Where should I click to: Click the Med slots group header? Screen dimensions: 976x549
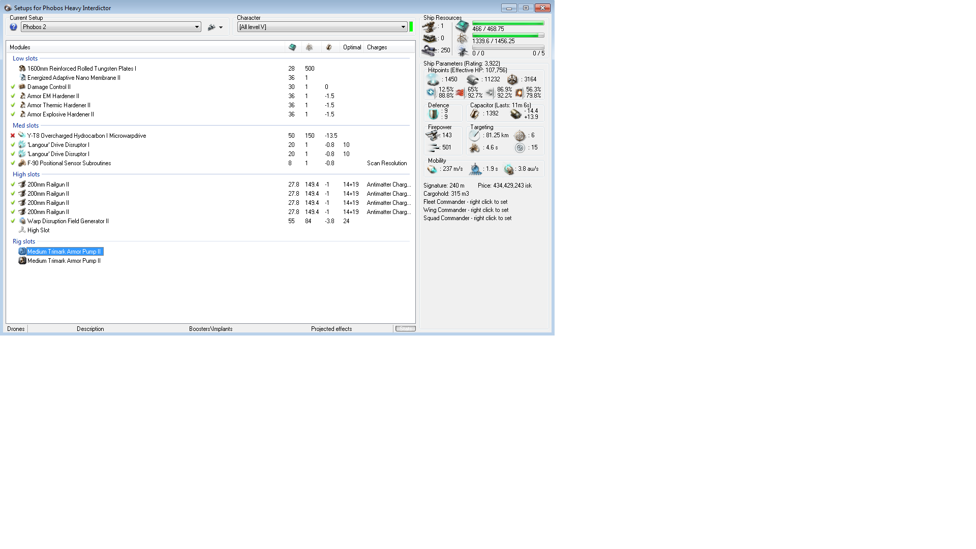coord(26,126)
